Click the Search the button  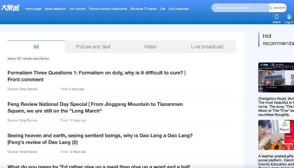[278, 8]
